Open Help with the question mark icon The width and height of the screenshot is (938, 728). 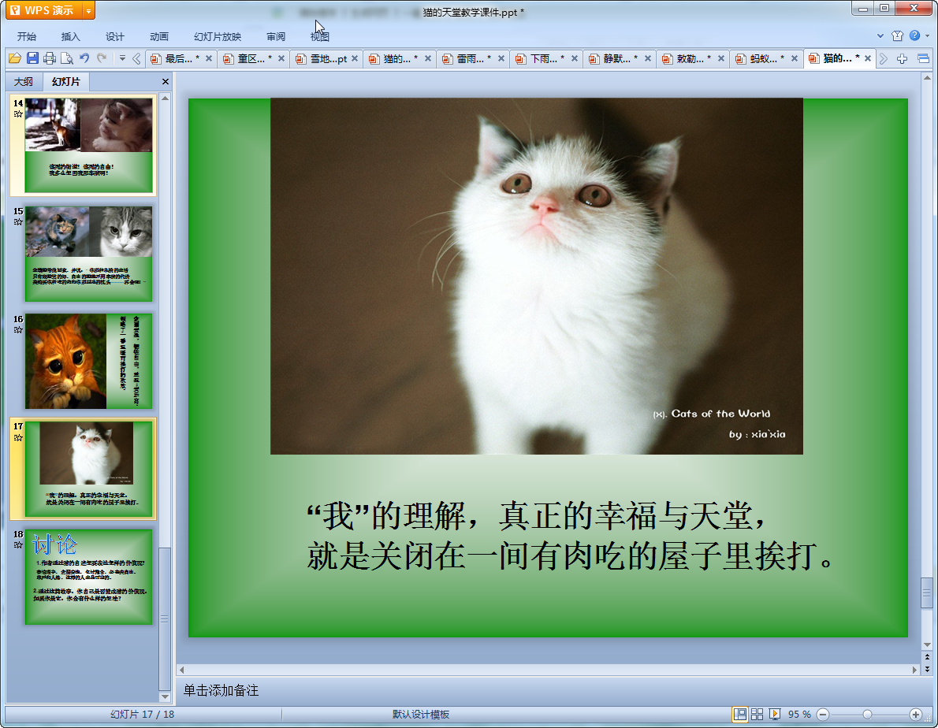pos(914,35)
